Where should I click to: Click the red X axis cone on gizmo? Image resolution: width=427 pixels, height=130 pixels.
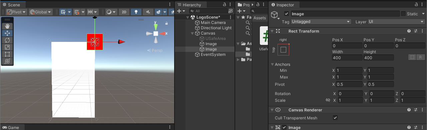pos(163,34)
